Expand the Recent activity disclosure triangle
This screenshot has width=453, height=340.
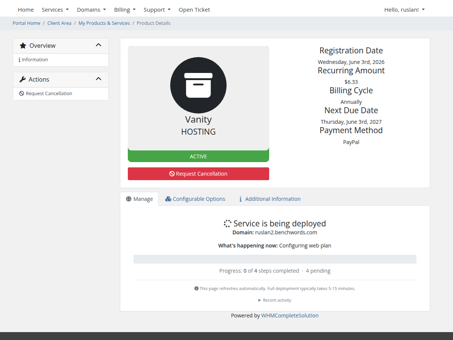pyautogui.click(x=259, y=300)
